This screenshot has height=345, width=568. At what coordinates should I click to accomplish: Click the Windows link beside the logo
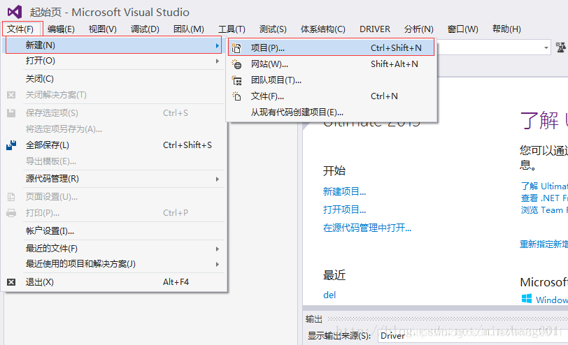click(552, 300)
